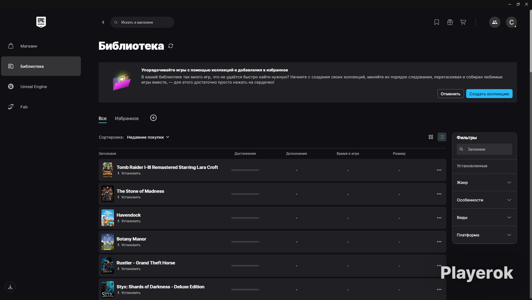Screen dimensions: 532x300
Task: Click the Заголовок column header in the table
Action: 107,154
